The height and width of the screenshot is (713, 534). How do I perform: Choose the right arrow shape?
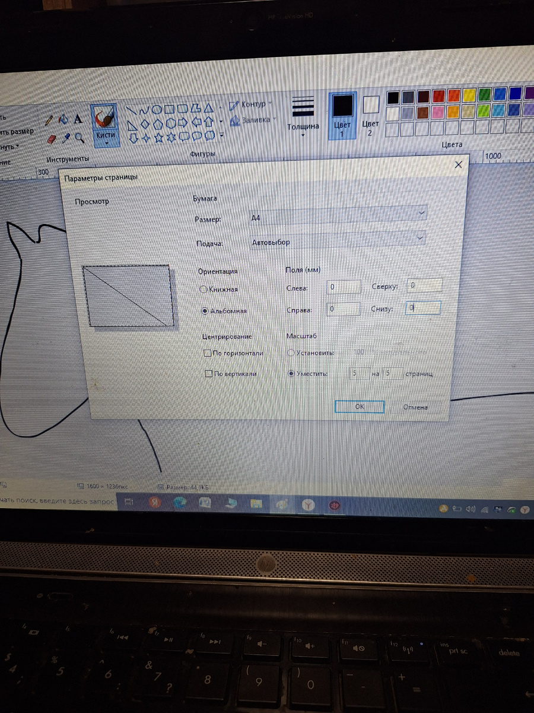pos(183,122)
